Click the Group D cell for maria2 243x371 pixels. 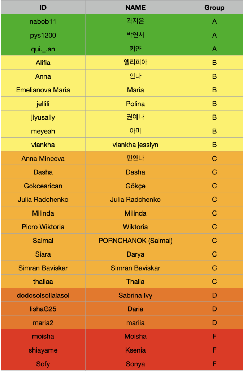[x=214, y=323]
